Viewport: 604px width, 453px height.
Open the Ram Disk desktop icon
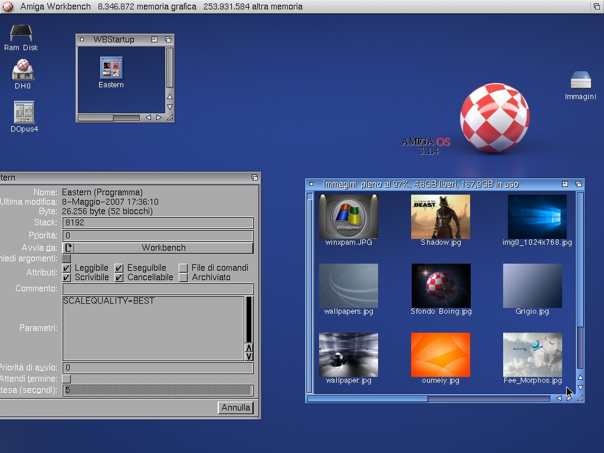click(x=21, y=34)
